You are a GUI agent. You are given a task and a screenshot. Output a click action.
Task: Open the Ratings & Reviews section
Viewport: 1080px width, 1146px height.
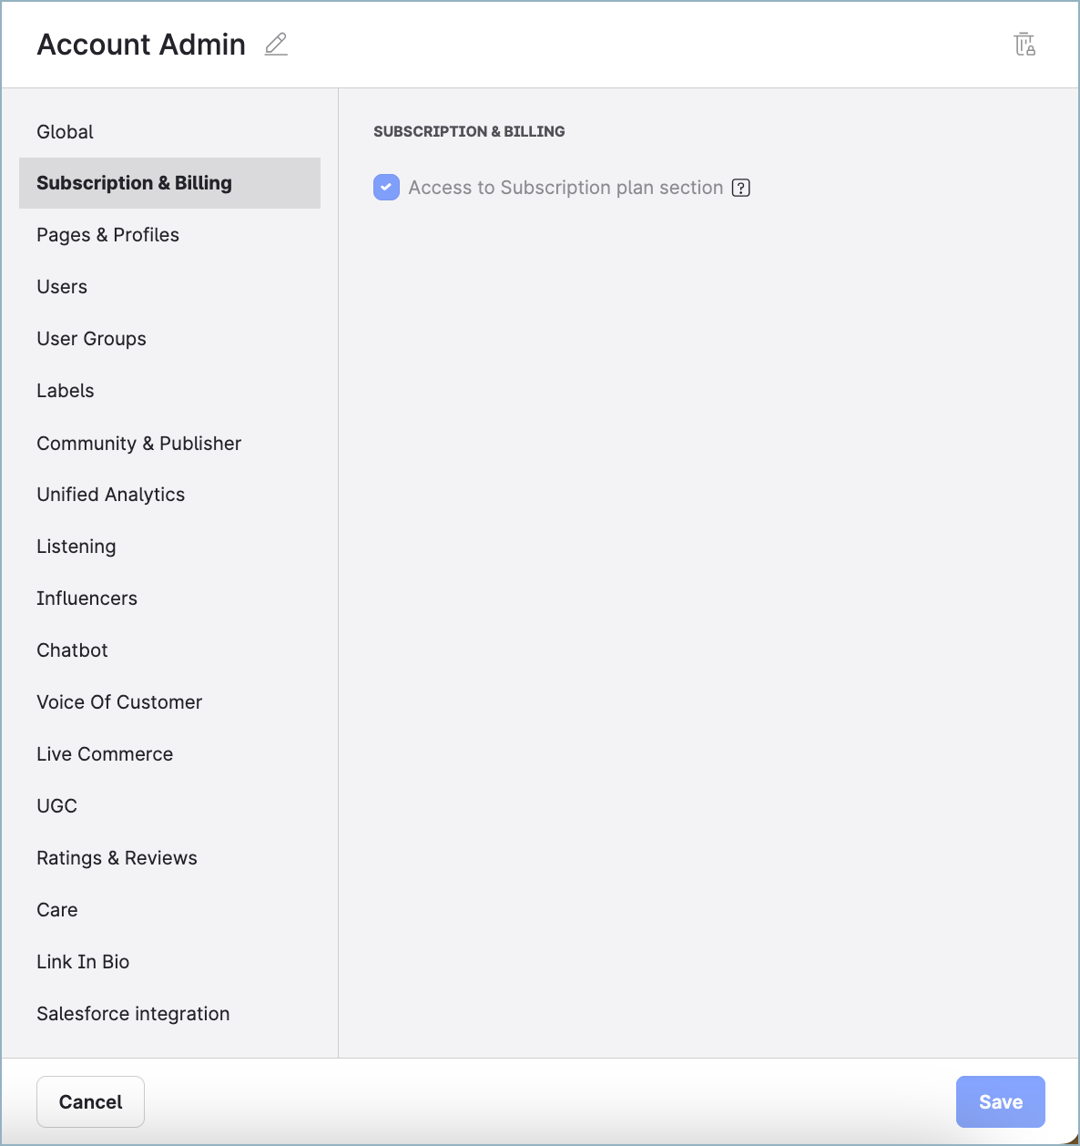coord(117,858)
